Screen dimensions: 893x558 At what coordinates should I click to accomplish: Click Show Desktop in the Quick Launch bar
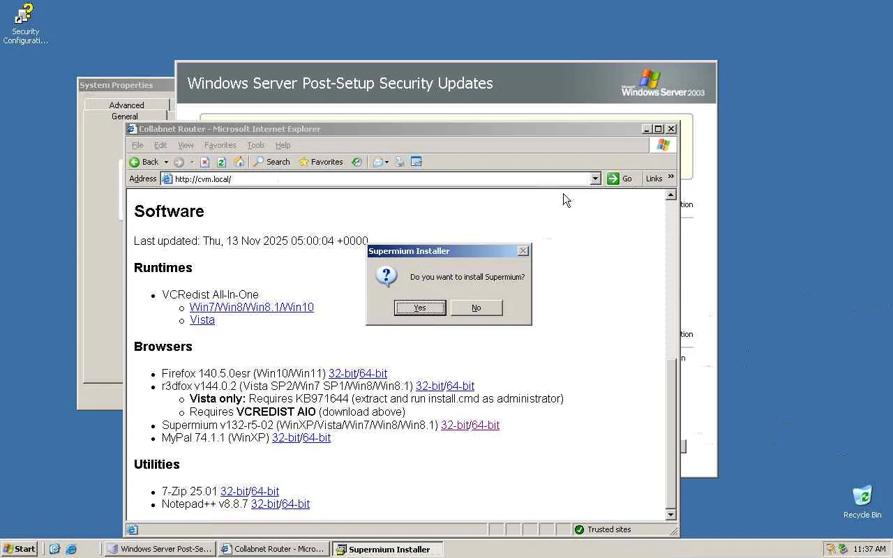[54, 549]
